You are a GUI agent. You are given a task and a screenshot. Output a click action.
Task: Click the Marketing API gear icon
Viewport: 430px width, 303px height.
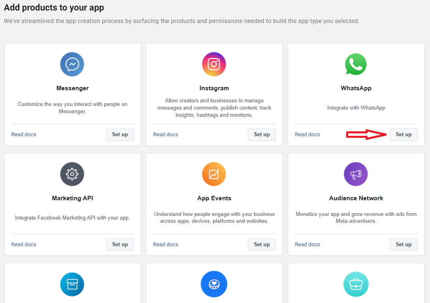point(72,174)
